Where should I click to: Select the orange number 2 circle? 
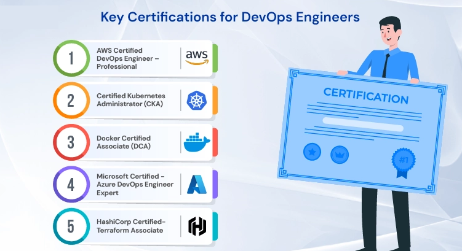71,101
